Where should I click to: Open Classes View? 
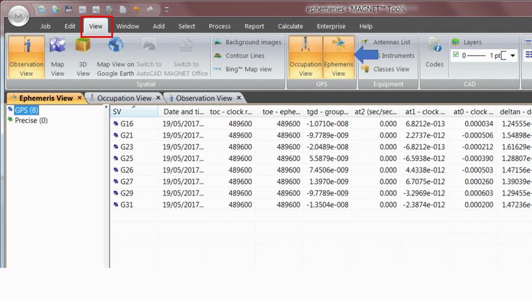(386, 69)
